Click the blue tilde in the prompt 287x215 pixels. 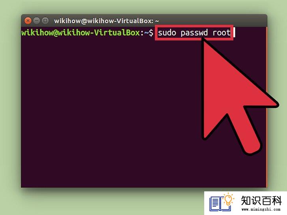pyautogui.click(x=146, y=33)
